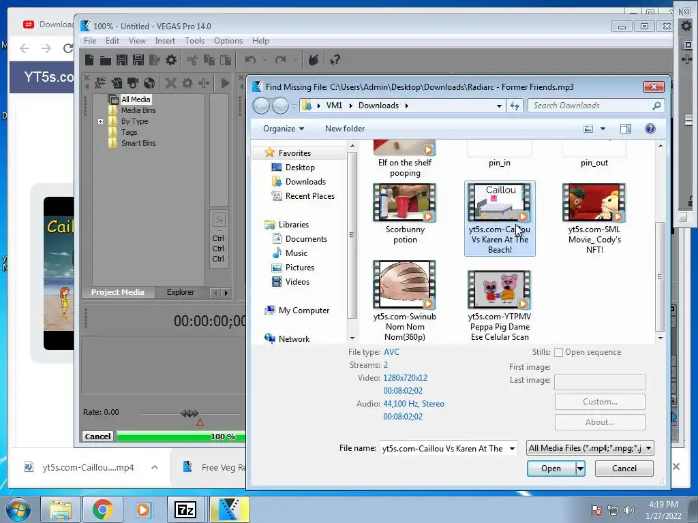This screenshot has height=523, width=698.
Task: Open the File name combo box dropdown
Action: (x=513, y=448)
